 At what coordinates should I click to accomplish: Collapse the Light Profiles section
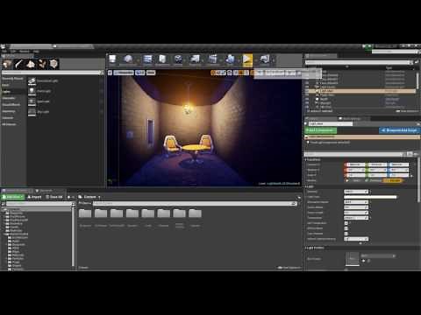306,248
